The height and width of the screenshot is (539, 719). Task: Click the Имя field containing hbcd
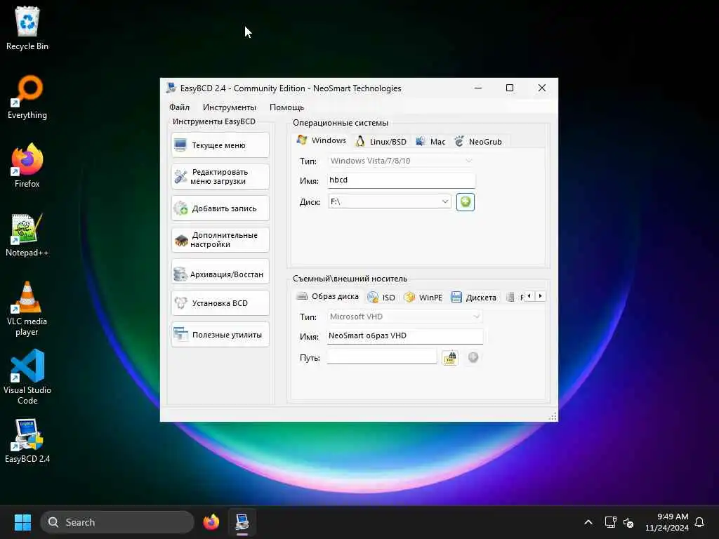401,180
